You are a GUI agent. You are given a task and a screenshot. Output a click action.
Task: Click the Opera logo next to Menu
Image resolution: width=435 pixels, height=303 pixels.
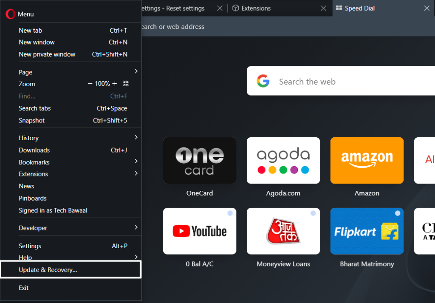pyautogui.click(x=11, y=14)
